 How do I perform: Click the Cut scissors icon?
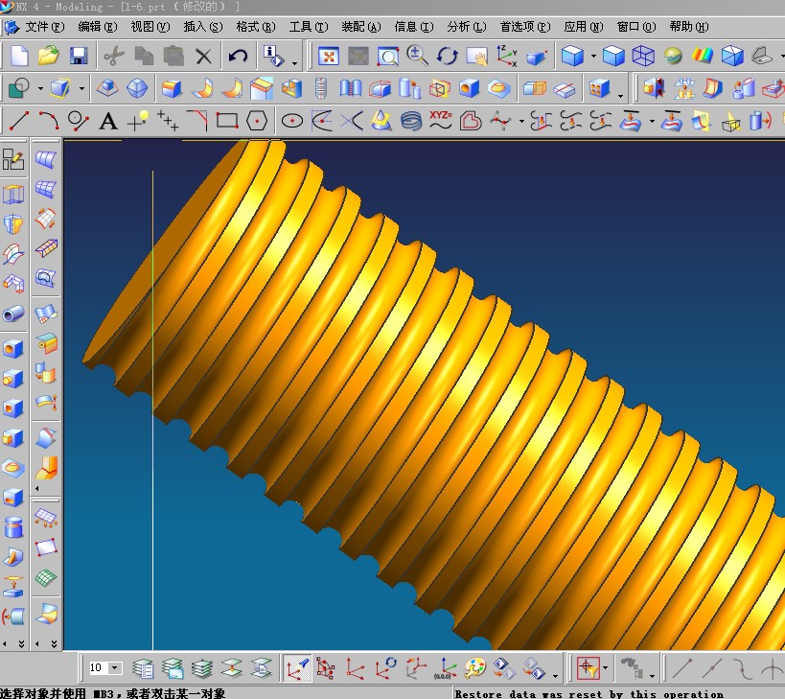pyautogui.click(x=114, y=56)
